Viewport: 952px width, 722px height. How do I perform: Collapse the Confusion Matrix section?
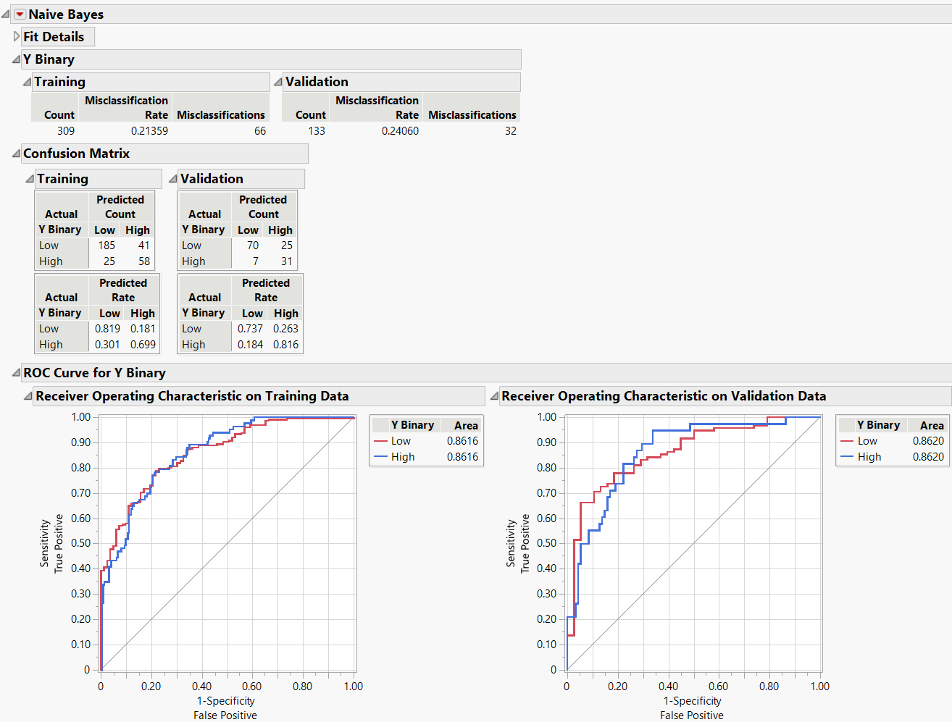tap(16, 153)
